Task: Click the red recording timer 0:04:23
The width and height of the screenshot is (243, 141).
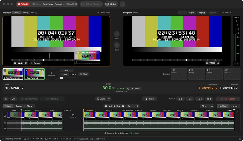Action: click(23, 4)
